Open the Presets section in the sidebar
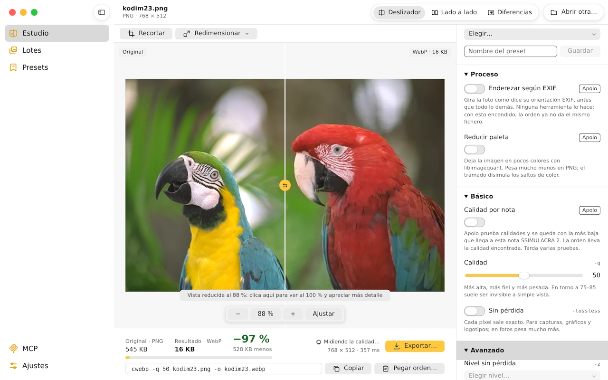 [x=57, y=67]
